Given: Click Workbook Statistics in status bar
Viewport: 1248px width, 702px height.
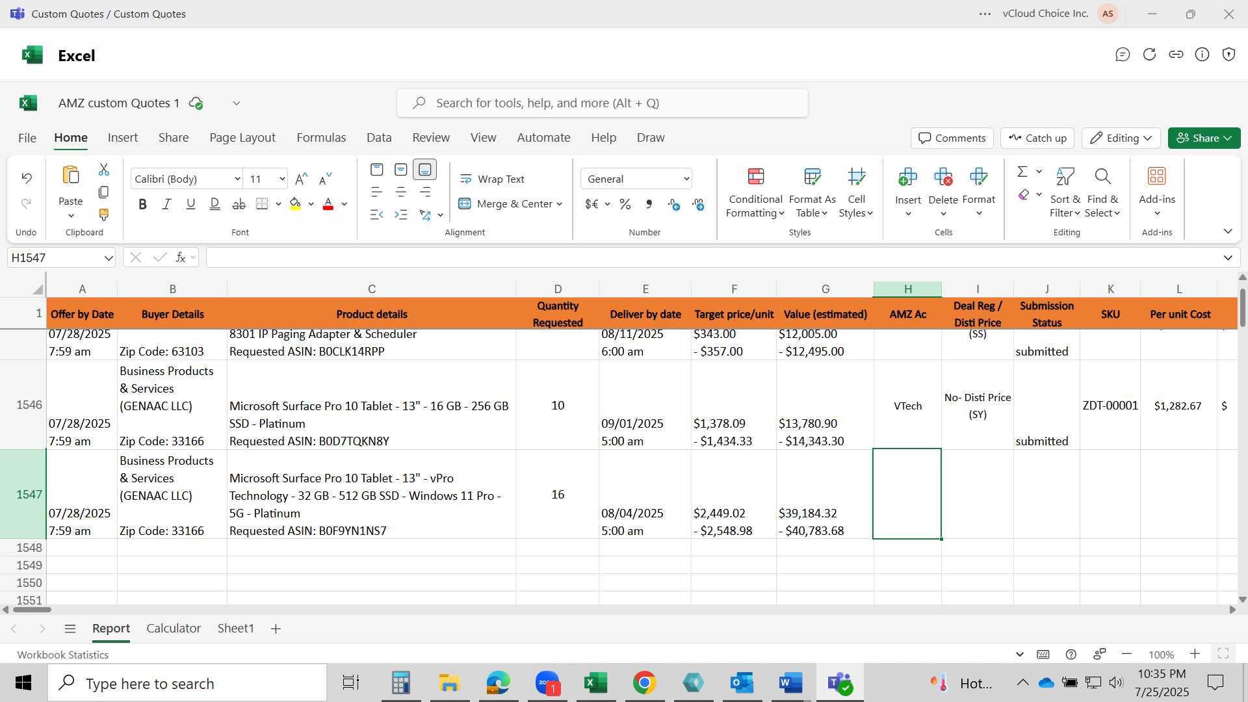Looking at the screenshot, I should [63, 655].
